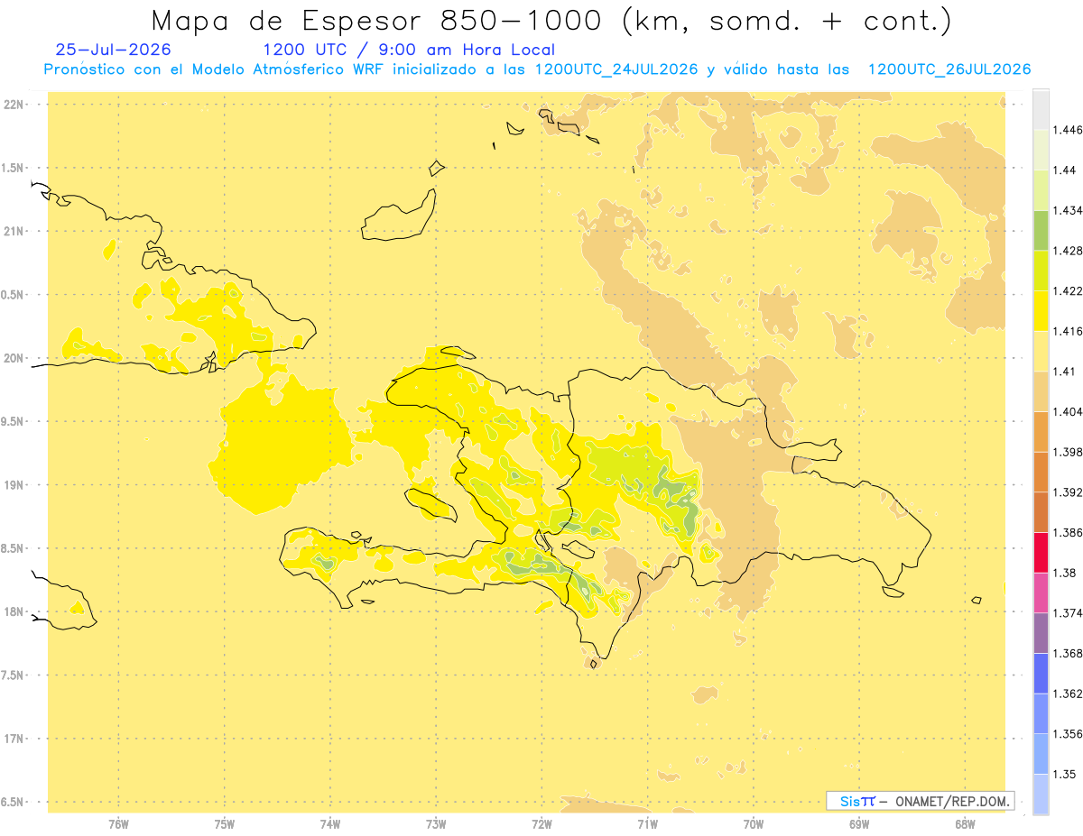Click the pale blue swatch below the 1.35 label

click(1041, 795)
